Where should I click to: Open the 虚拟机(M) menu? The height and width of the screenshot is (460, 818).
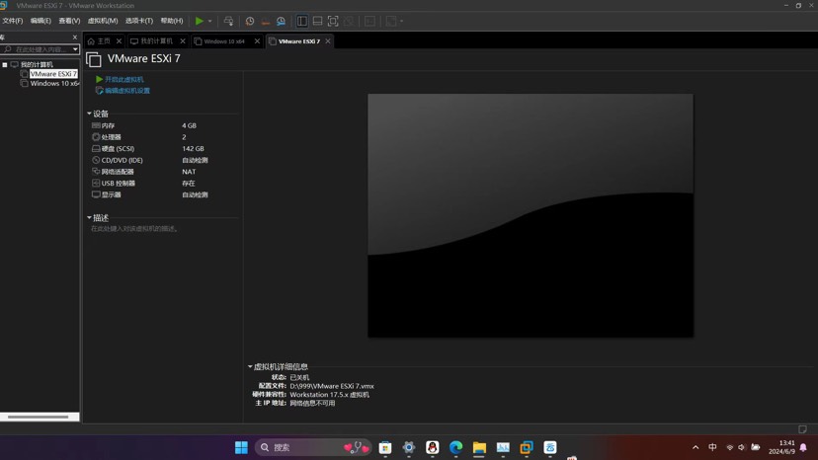[x=103, y=21]
